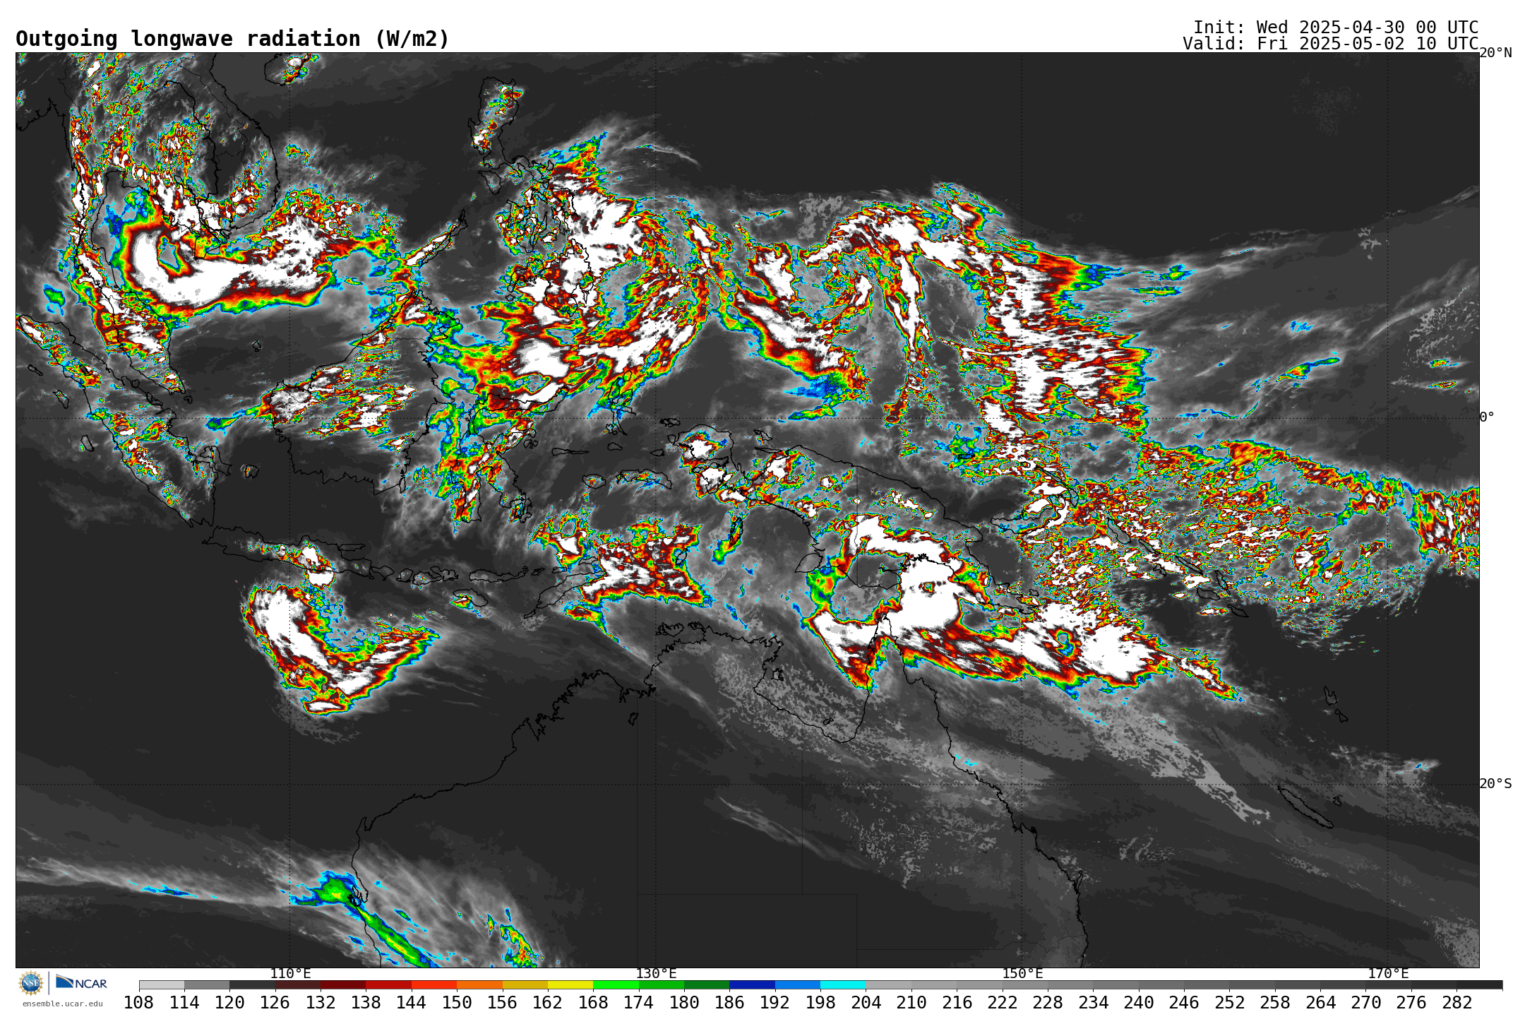Pick the maroon 132–138 colorbar swatch
This screenshot has width=1525, height=1012.
[x=343, y=985]
